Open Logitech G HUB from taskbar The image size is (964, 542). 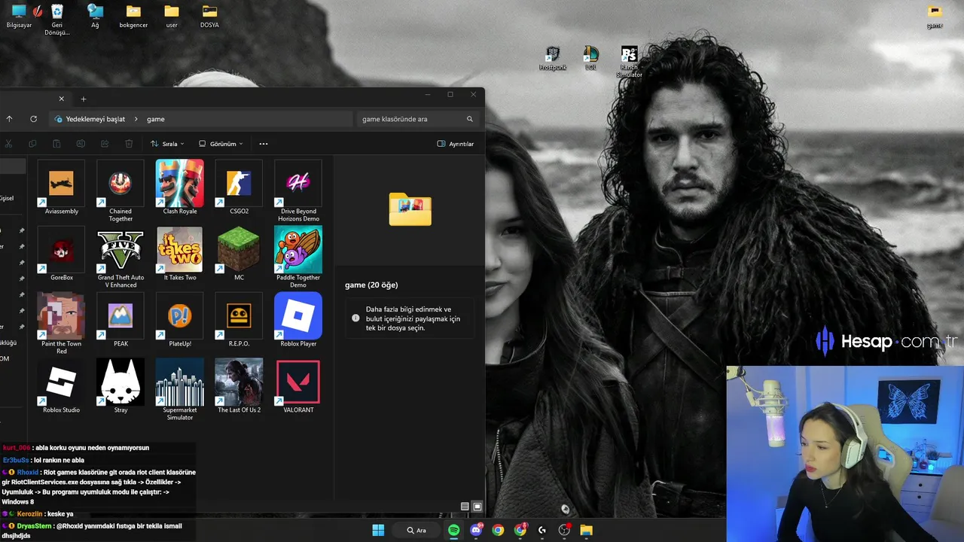pos(542,530)
